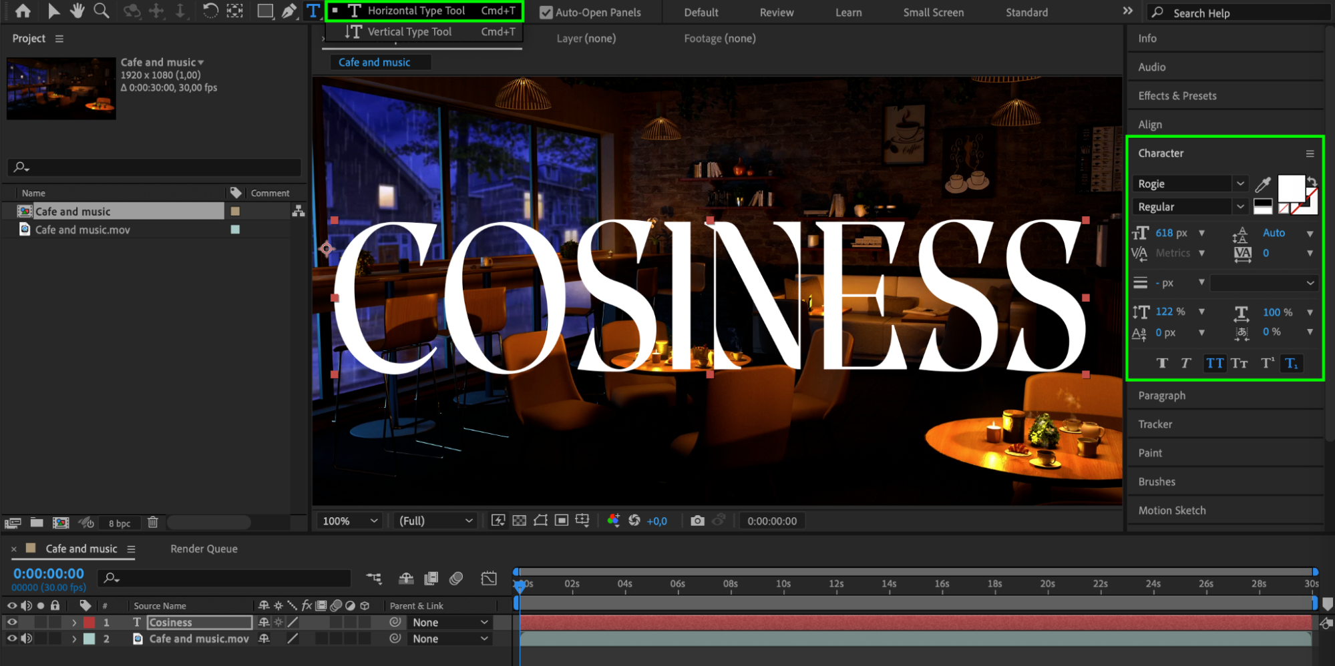
Task: Toggle the Auto-Open Panels checkbox
Action: coord(546,12)
